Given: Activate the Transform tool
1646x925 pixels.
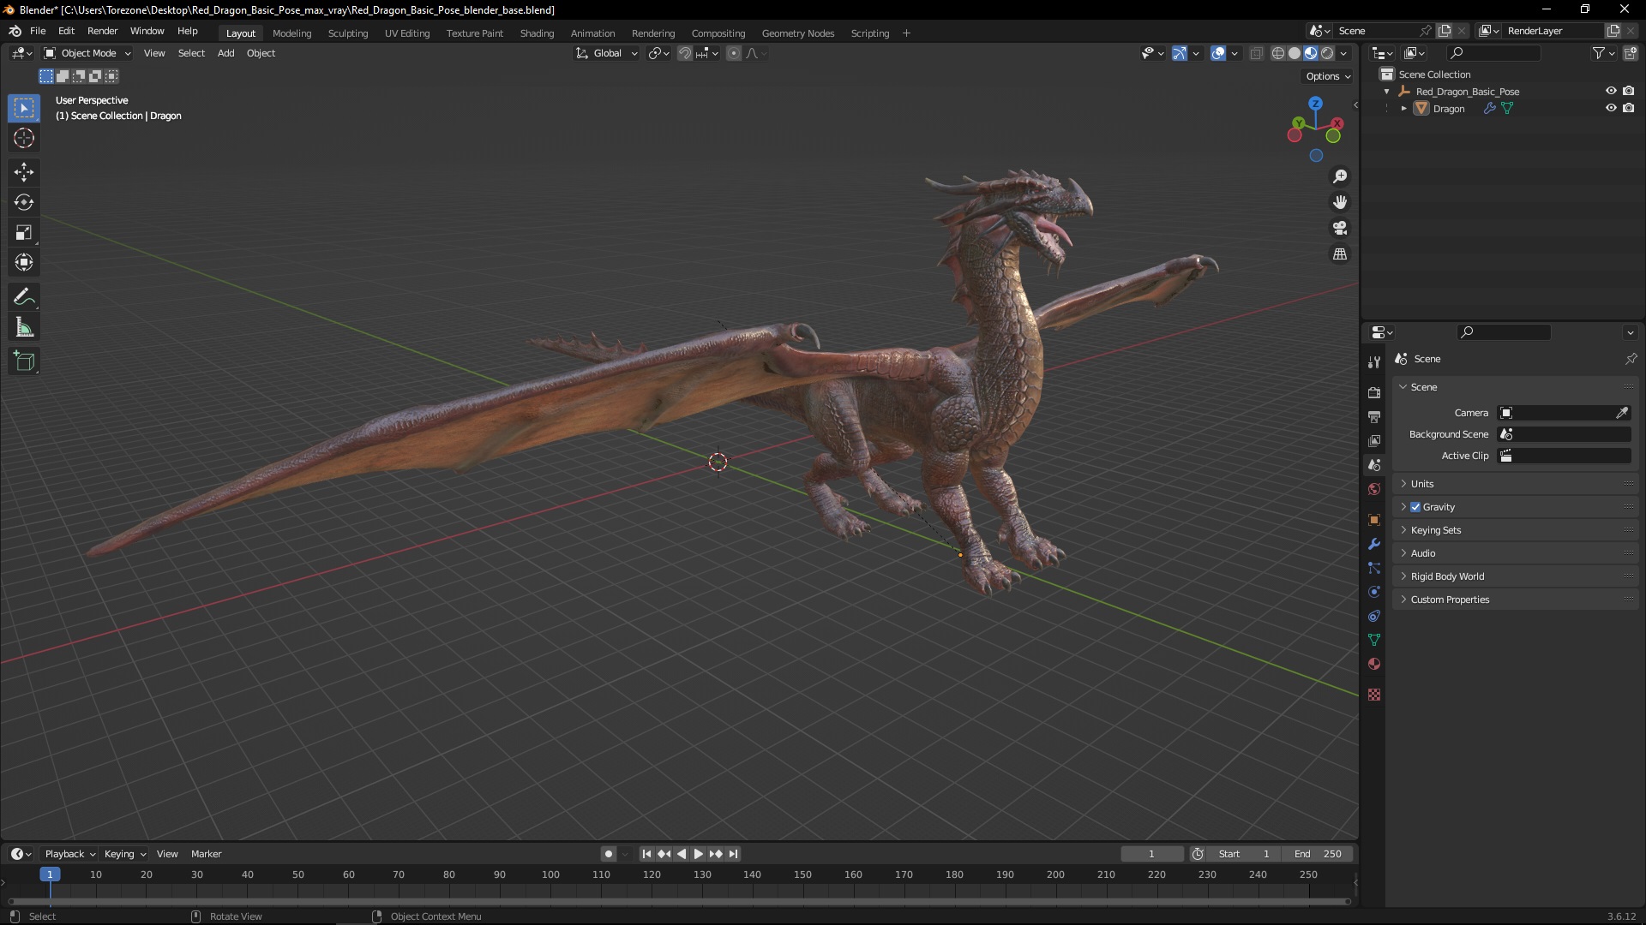Looking at the screenshot, I should (24, 262).
